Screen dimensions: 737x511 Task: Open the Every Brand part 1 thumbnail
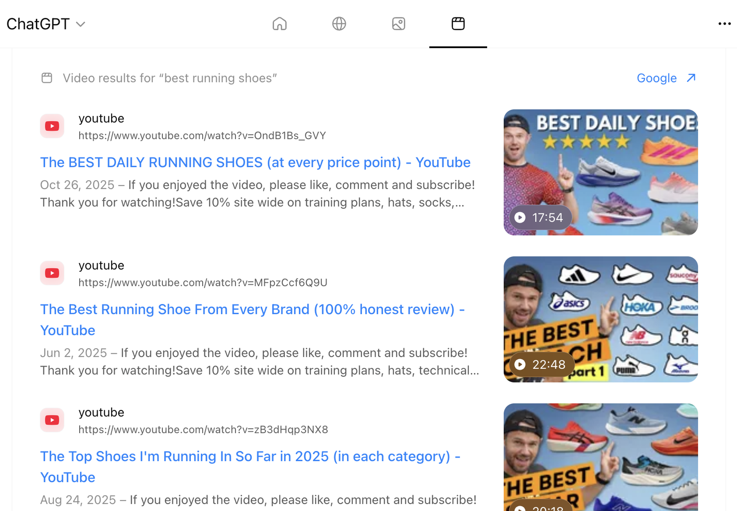point(601,319)
